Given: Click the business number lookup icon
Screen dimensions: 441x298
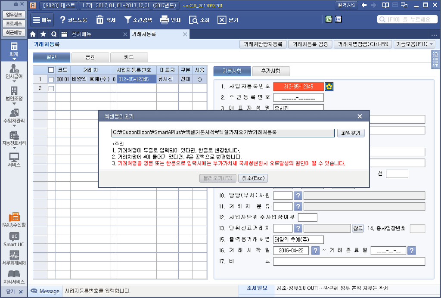Looking at the screenshot, I should (329, 87).
